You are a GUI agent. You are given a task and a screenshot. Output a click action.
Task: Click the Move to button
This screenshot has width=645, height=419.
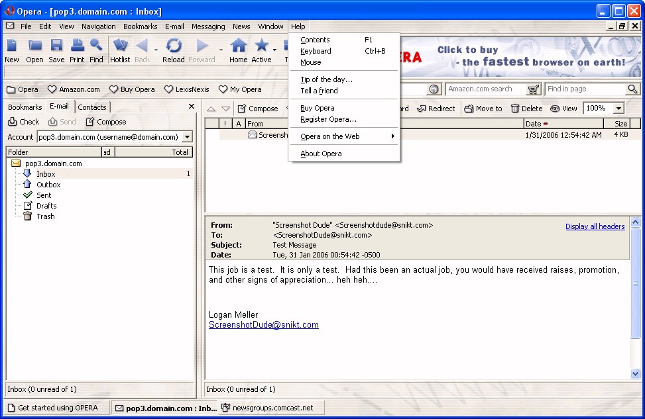coord(483,109)
